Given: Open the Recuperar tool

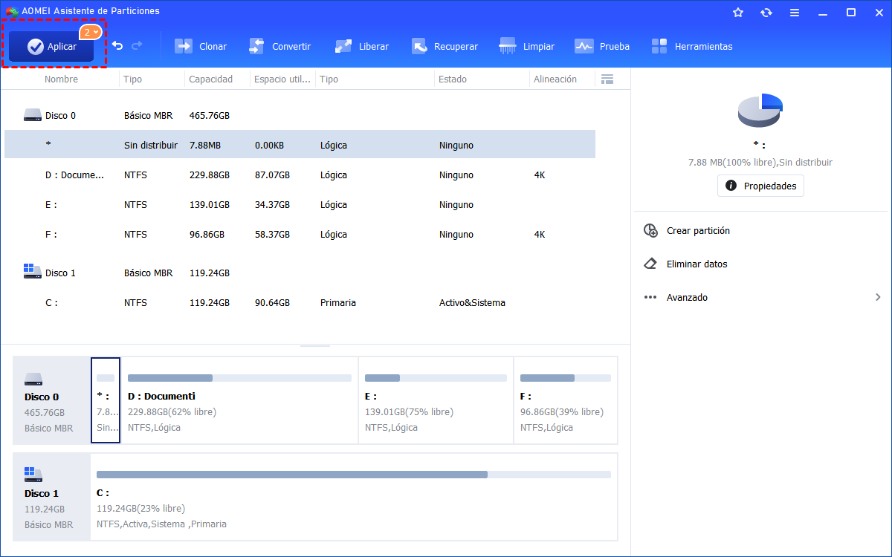Looking at the screenshot, I should pos(445,47).
